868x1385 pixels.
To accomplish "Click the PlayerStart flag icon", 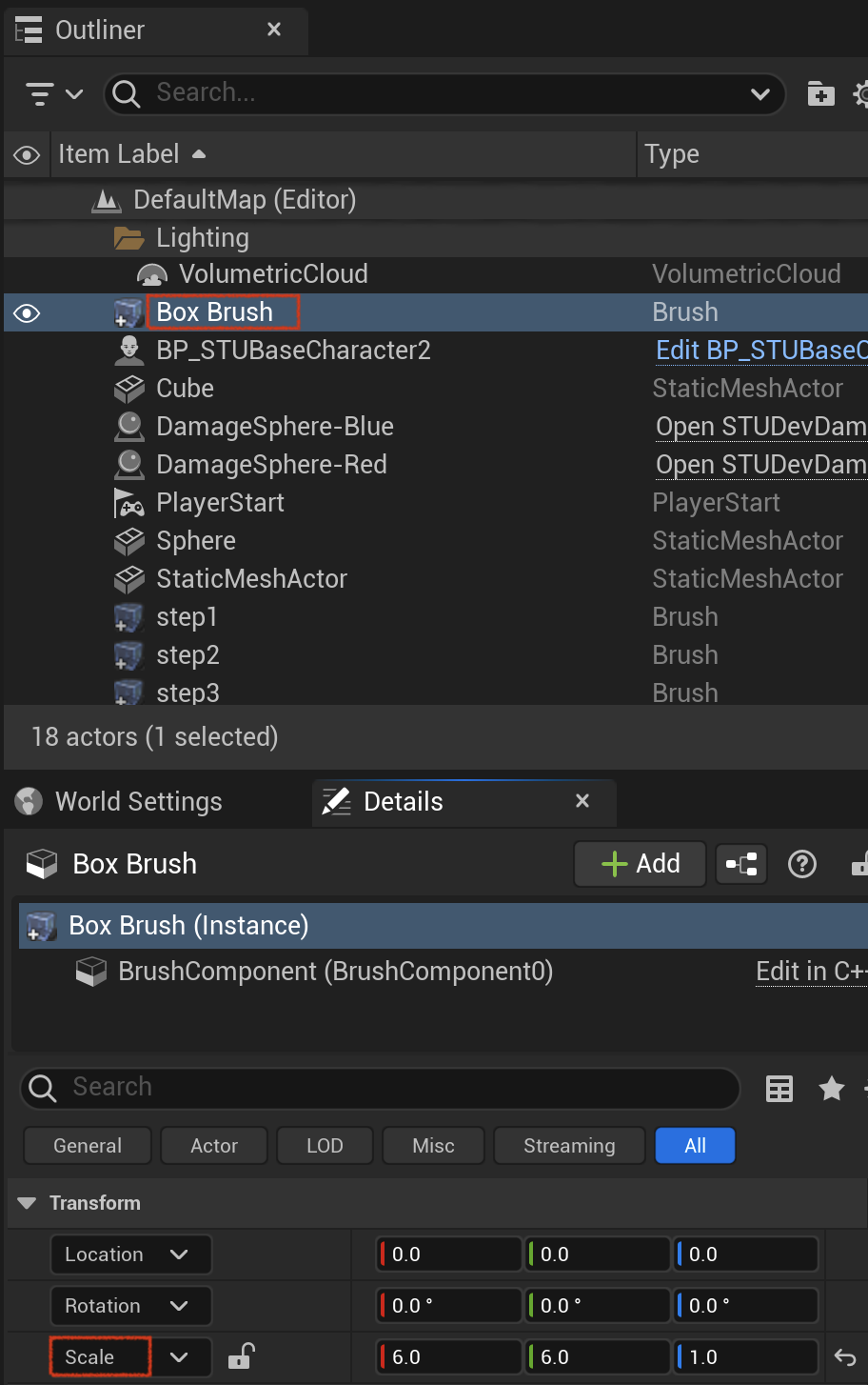I will click(x=128, y=503).
